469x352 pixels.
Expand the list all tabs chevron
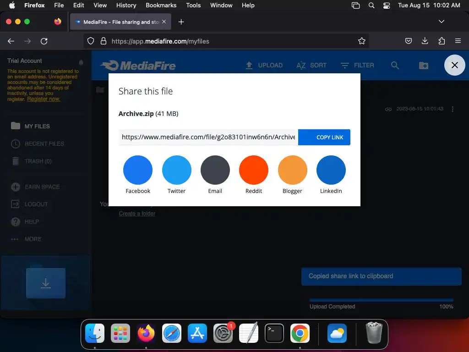441,22
